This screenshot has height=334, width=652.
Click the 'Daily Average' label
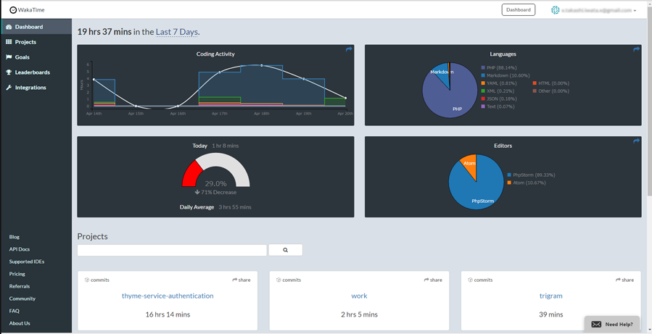pyautogui.click(x=197, y=207)
